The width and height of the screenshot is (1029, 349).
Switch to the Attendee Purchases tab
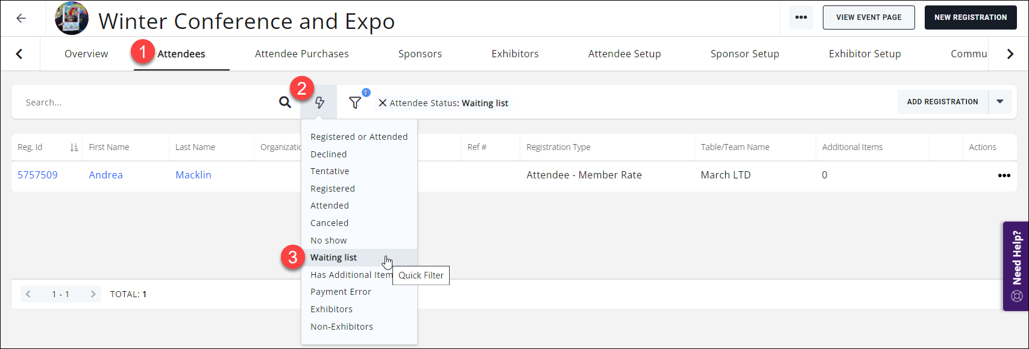(x=301, y=54)
